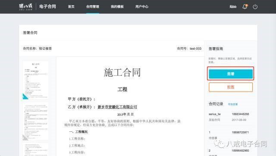Screen dimensions: 276x156
Task: Click phone number 18696725971
Action: (240, 132)
